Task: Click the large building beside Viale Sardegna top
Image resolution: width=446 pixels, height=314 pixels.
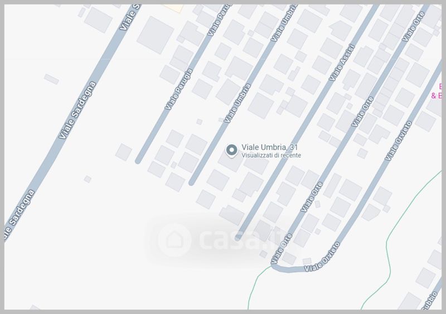Action: (x=156, y=35)
